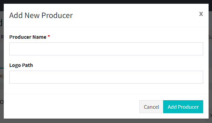This screenshot has width=212, height=123.
Task: Click the cut-off Su text behind modal
Action: point(210,37)
